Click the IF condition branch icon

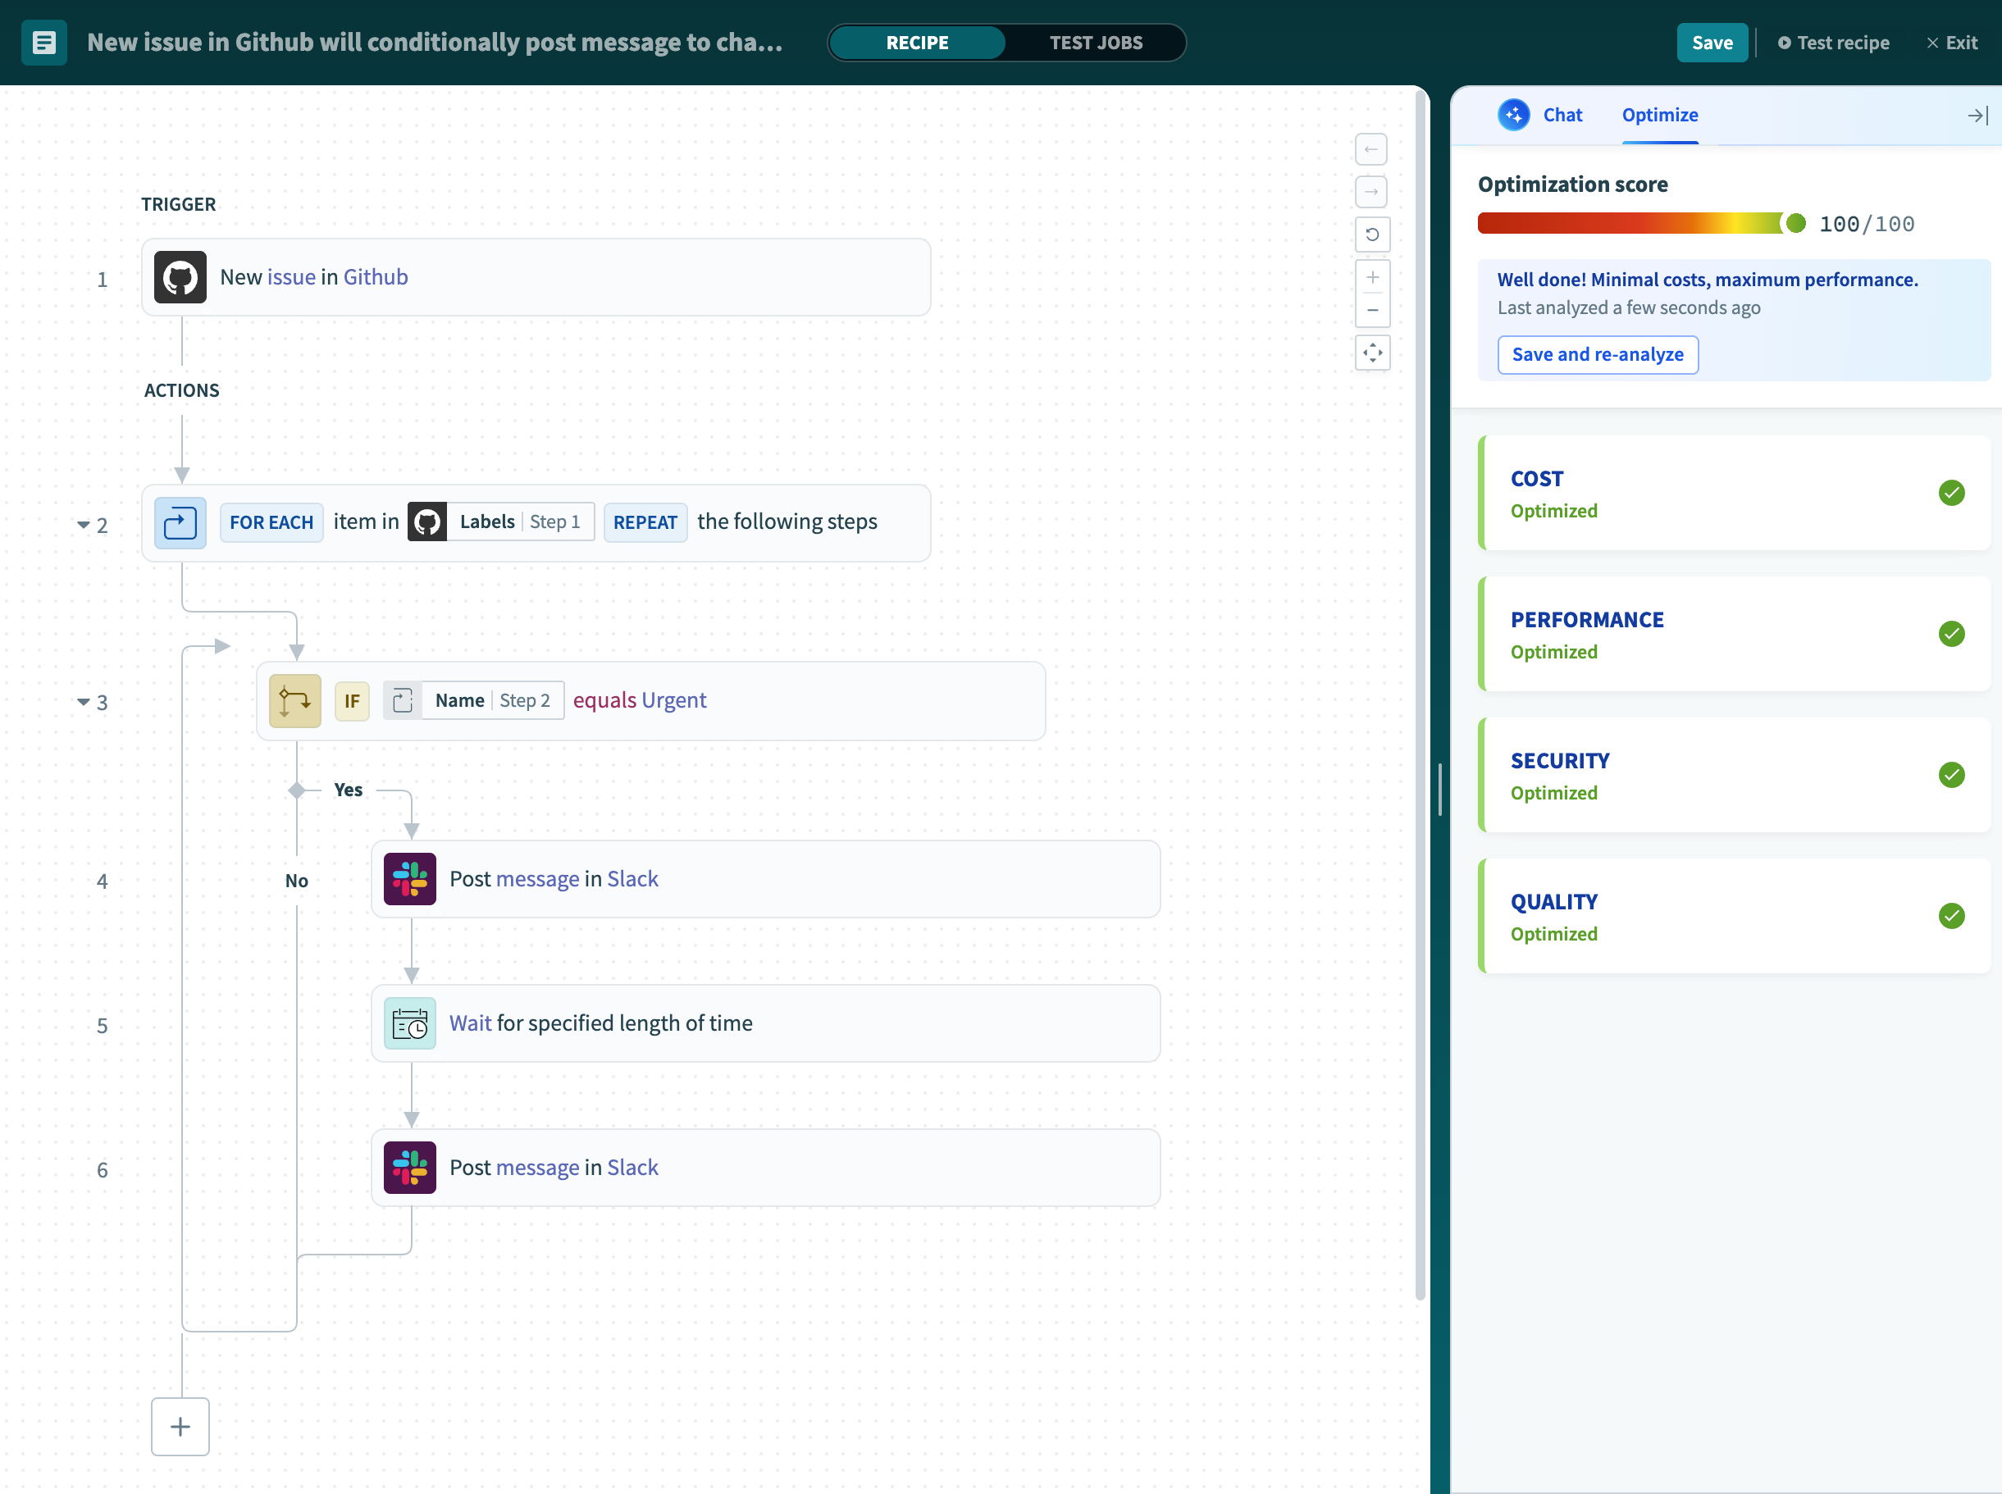[295, 701]
